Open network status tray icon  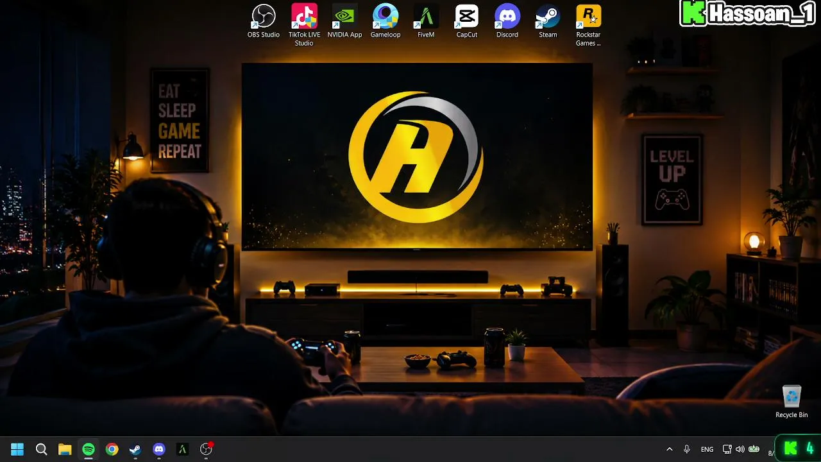[x=727, y=449]
